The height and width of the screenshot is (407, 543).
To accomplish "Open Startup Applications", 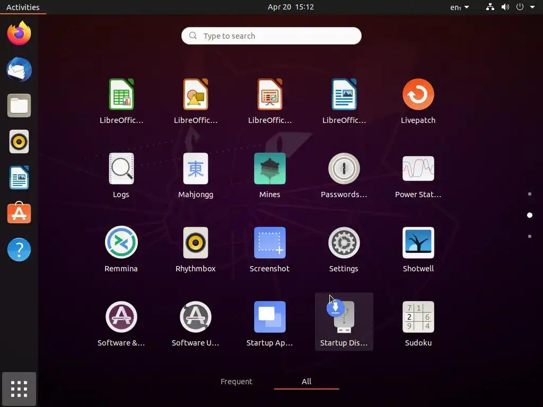I will [x=270, y=317].
